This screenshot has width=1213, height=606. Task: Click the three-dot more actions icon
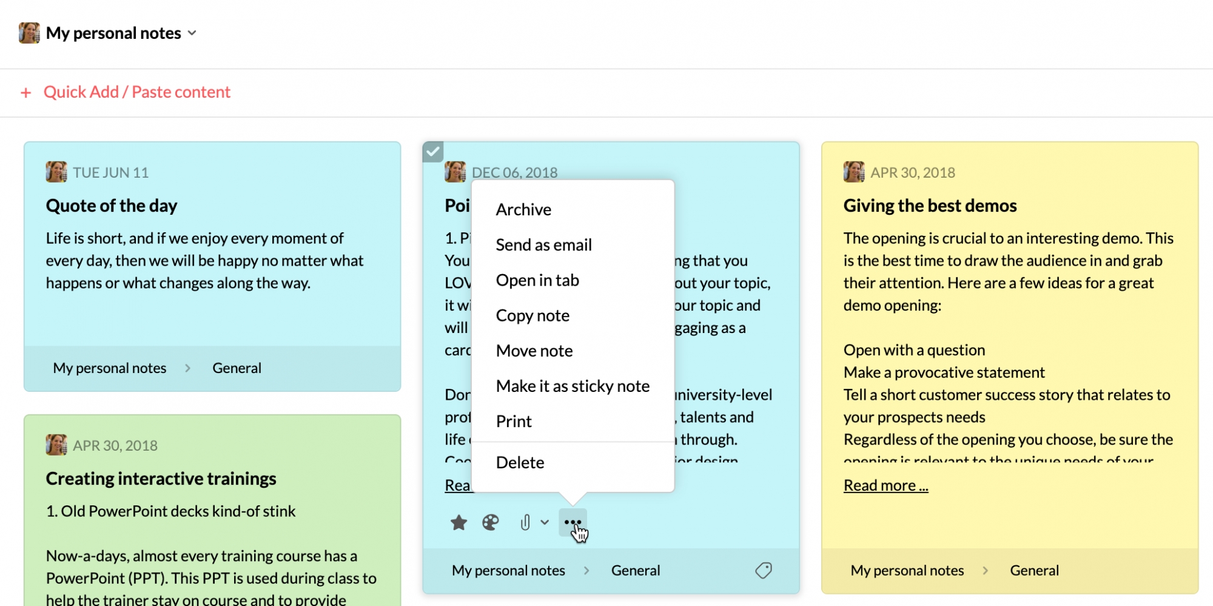(573, 522)
